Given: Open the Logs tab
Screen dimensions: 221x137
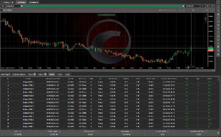Looking at the screenshot, I should [x=67, y=74].
